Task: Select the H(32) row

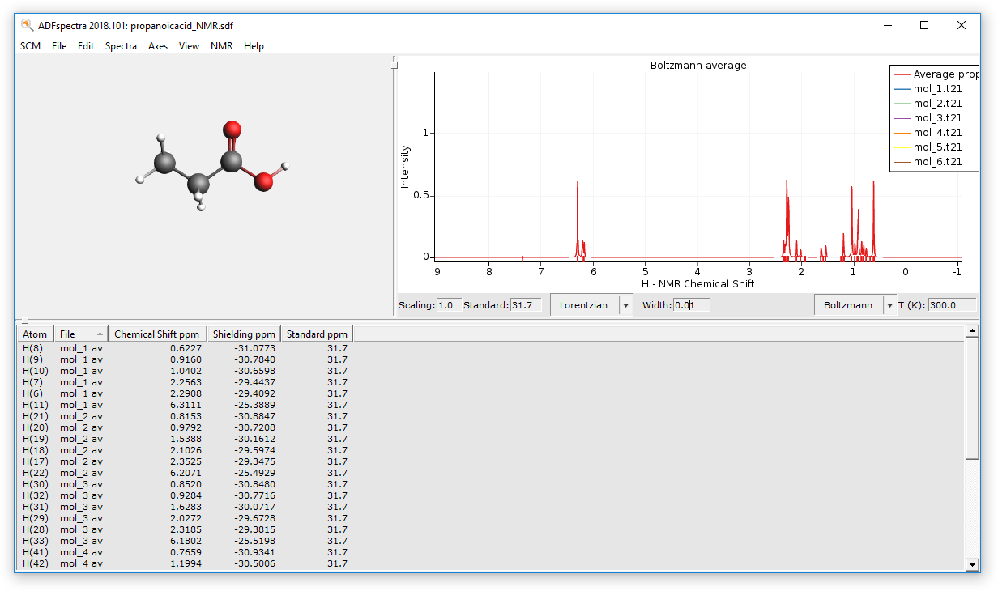Action: tap(491, 495)
